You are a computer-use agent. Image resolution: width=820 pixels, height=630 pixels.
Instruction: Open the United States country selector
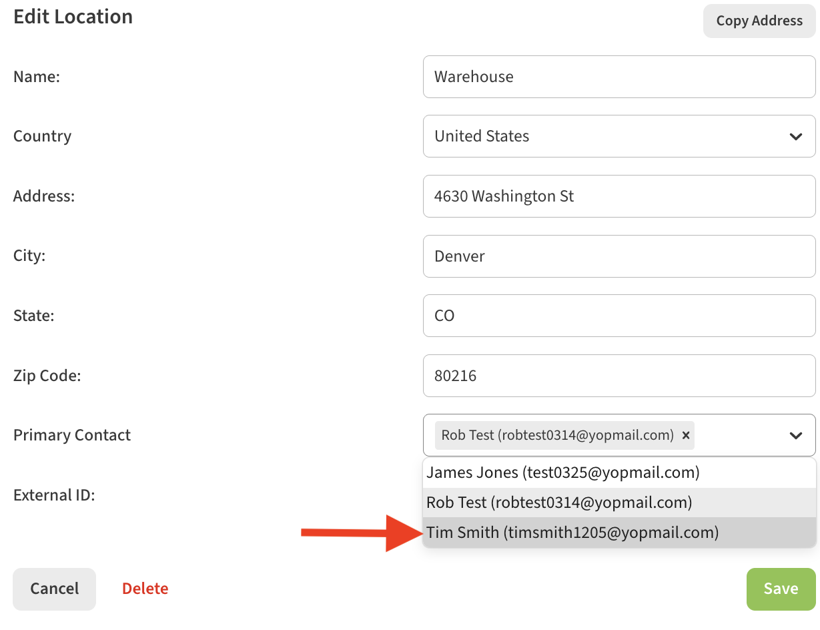pos(618,137)
